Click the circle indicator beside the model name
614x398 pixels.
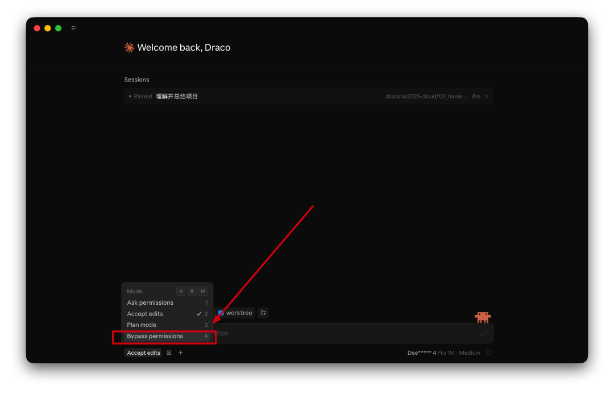(489, 353)
